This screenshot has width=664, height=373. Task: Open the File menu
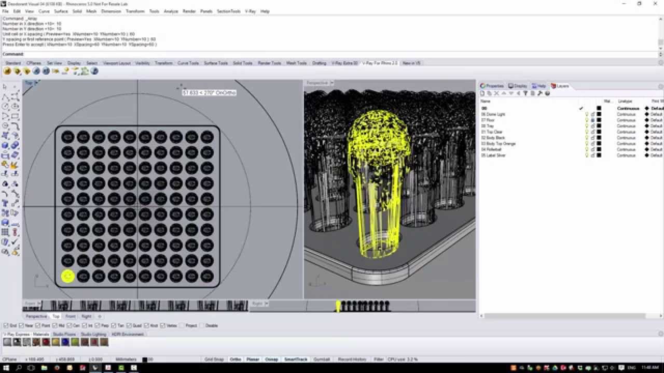[x=5, y=11]
